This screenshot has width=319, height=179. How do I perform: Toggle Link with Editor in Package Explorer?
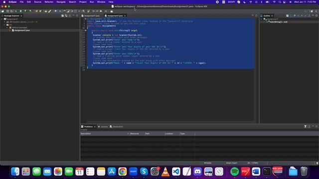click(x=66, y=15)
